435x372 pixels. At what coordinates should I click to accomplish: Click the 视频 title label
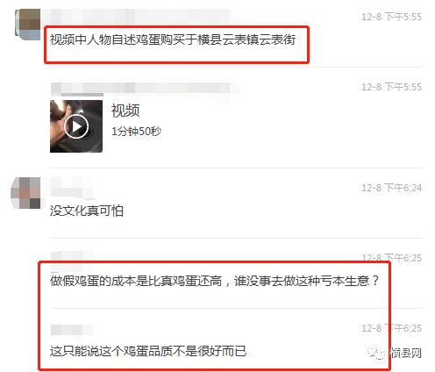tap(125, 111)
